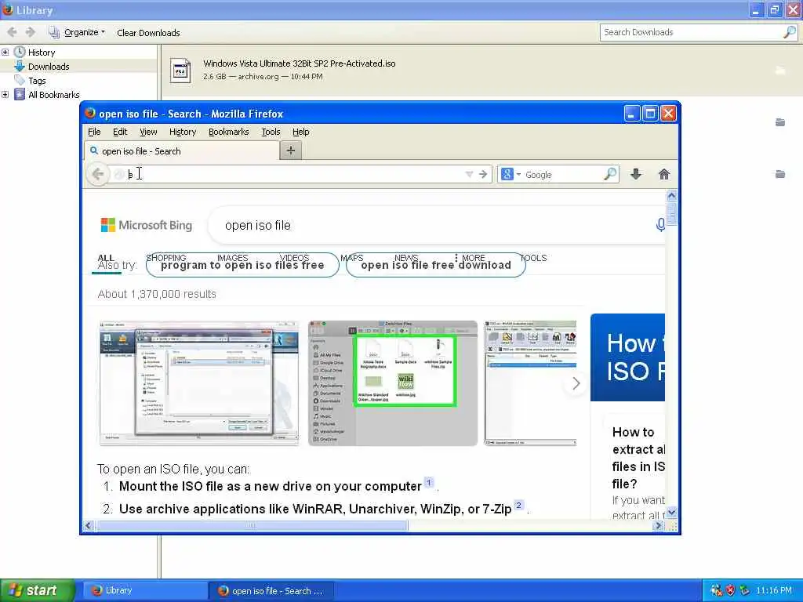803x602 pixels.
Task: Select Windows Vista Ultimate ISO download entry
Action: point(481,70)
